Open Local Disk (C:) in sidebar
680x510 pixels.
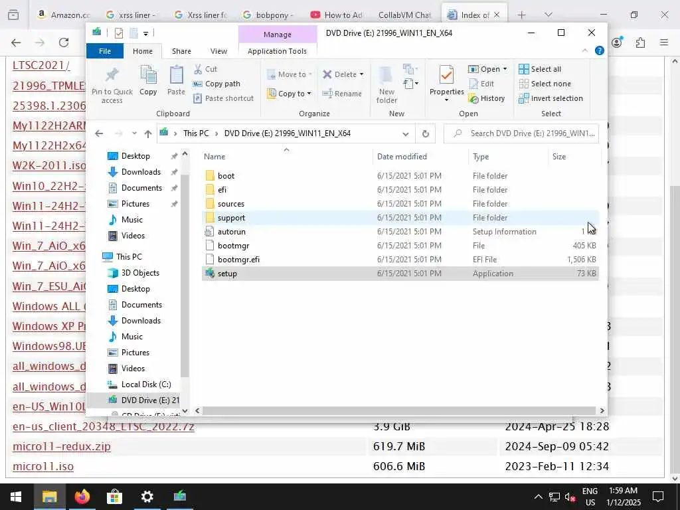coord(145,384)
